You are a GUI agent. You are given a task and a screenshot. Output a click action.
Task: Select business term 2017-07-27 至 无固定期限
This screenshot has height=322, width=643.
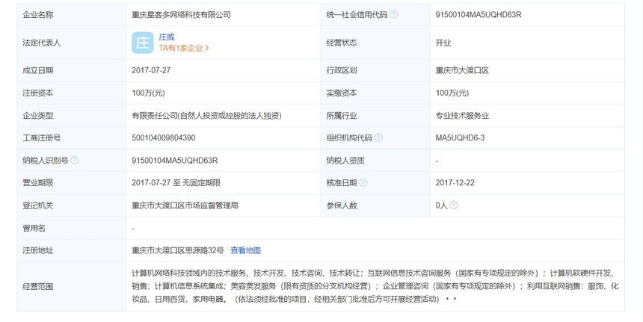(x=176, y=183)
